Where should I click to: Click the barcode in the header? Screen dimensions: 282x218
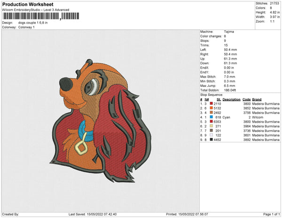(41, 16)
